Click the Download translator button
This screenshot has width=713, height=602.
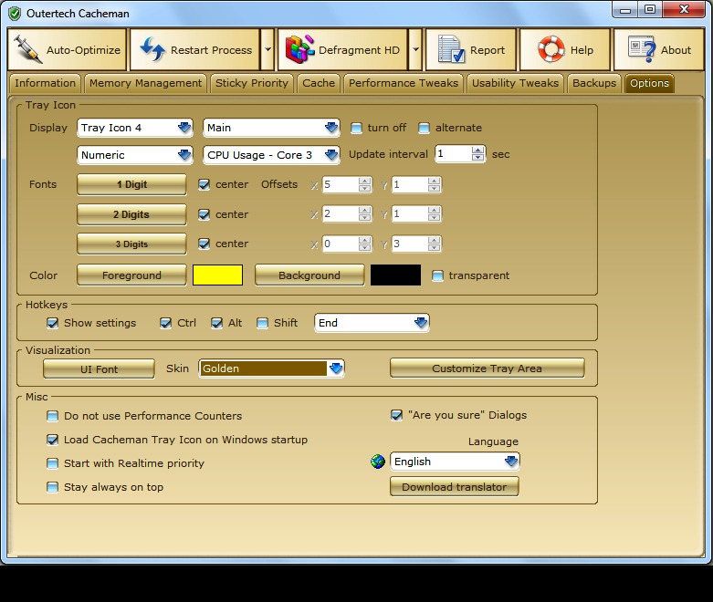click(455, 486)
